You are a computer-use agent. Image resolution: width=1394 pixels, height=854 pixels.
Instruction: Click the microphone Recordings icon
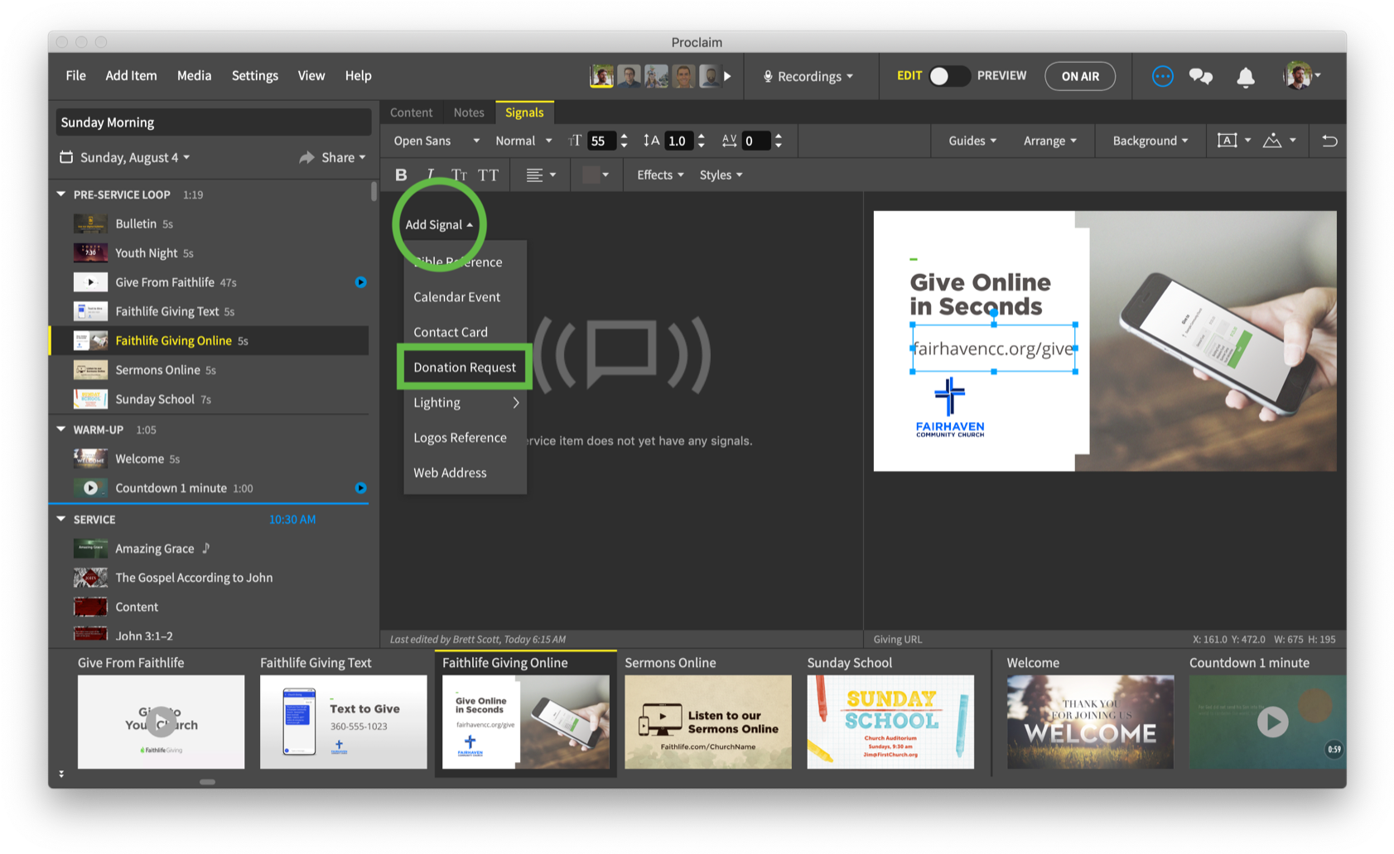(x=768, y=76)
